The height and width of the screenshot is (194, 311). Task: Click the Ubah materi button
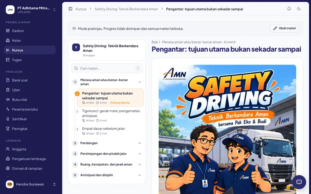tap(285, 28)
